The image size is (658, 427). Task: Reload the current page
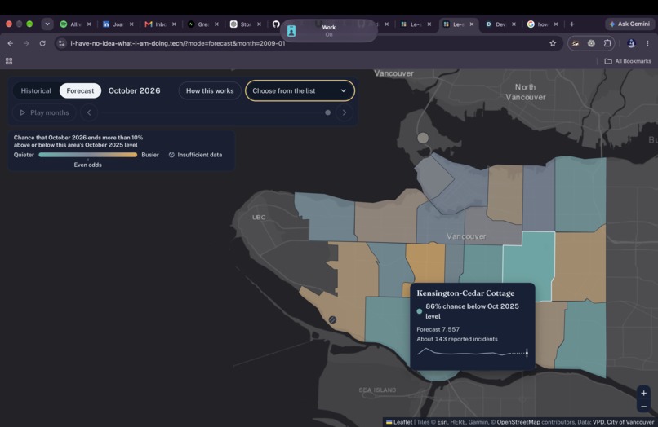(42, 43)
